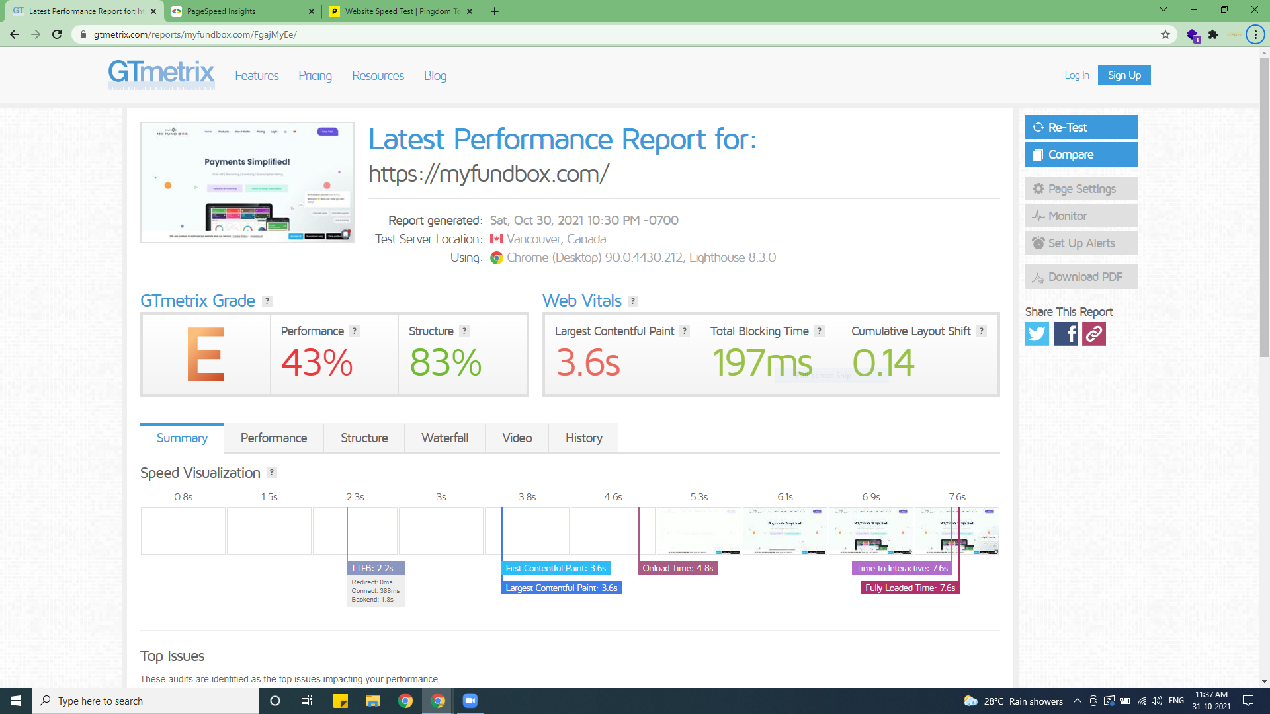1270x714 pixels.
Task: Open the Waterfall report tab
Action: [445, 438]
